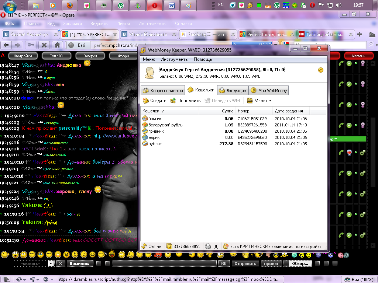Screen dimensions: 378x283
Task: Click the search magnifier icon in Opera
Action: 371,45
